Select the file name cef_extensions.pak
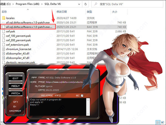 (17, 45)
